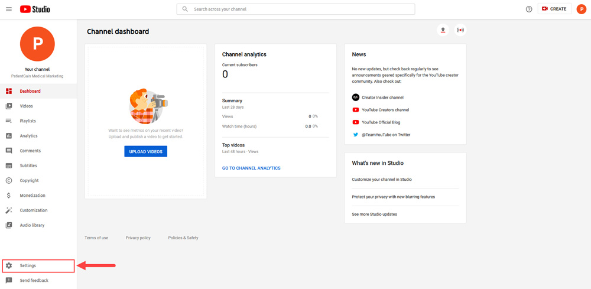Click the Twitter bird icon

[355, 135]
